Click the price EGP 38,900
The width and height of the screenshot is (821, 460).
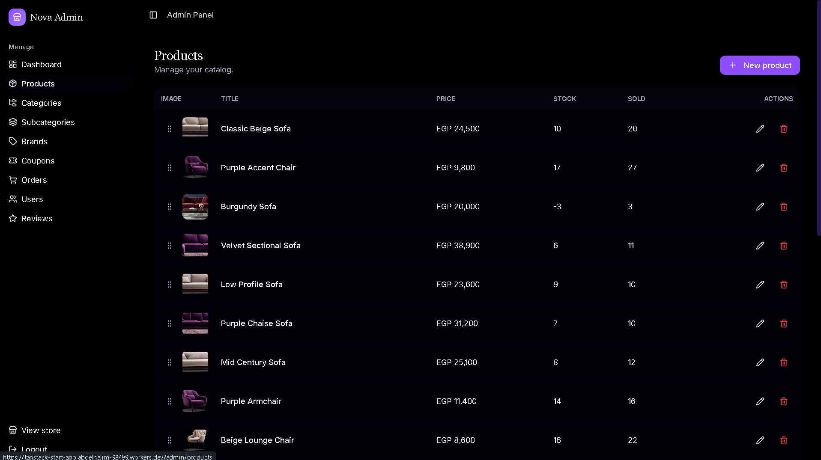pos(458,246)
